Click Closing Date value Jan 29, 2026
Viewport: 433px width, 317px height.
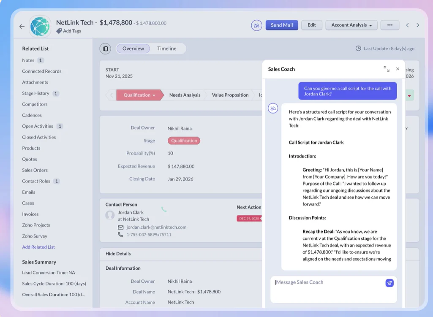click(180, 179)
